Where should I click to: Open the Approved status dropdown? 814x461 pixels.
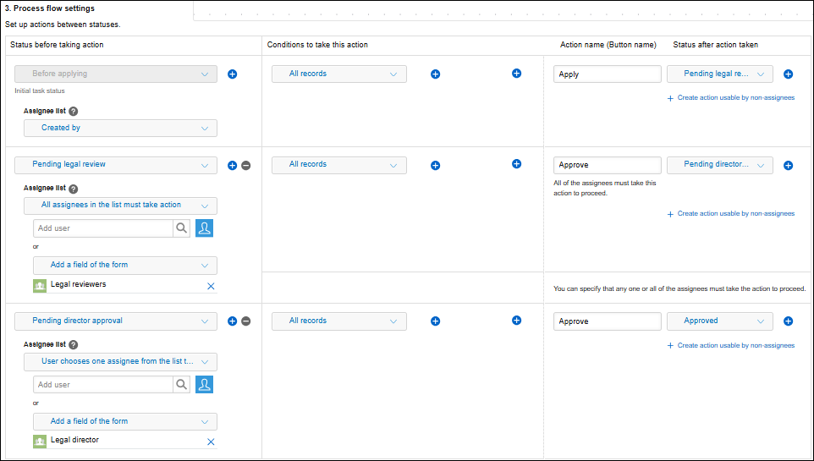(719, 321)
